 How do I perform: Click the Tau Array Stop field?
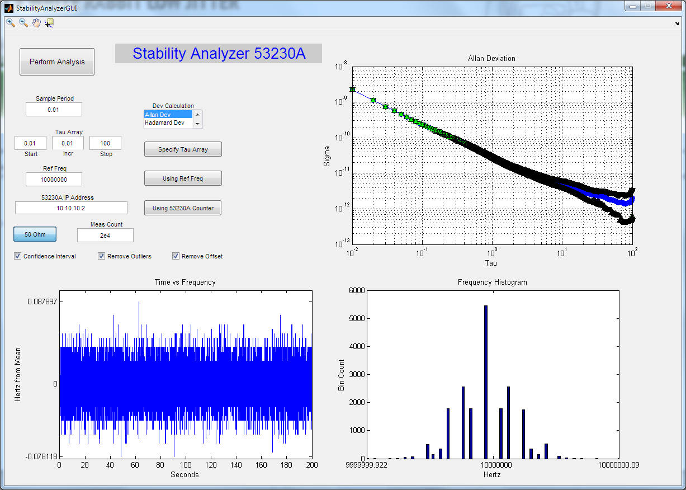[105, 143]
